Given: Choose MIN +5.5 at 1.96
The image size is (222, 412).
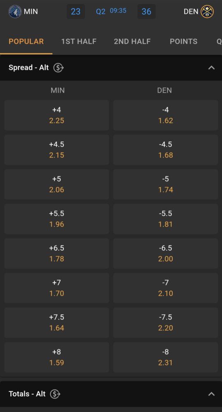Looking at the screenshot, I should click(x=56, y=219).
